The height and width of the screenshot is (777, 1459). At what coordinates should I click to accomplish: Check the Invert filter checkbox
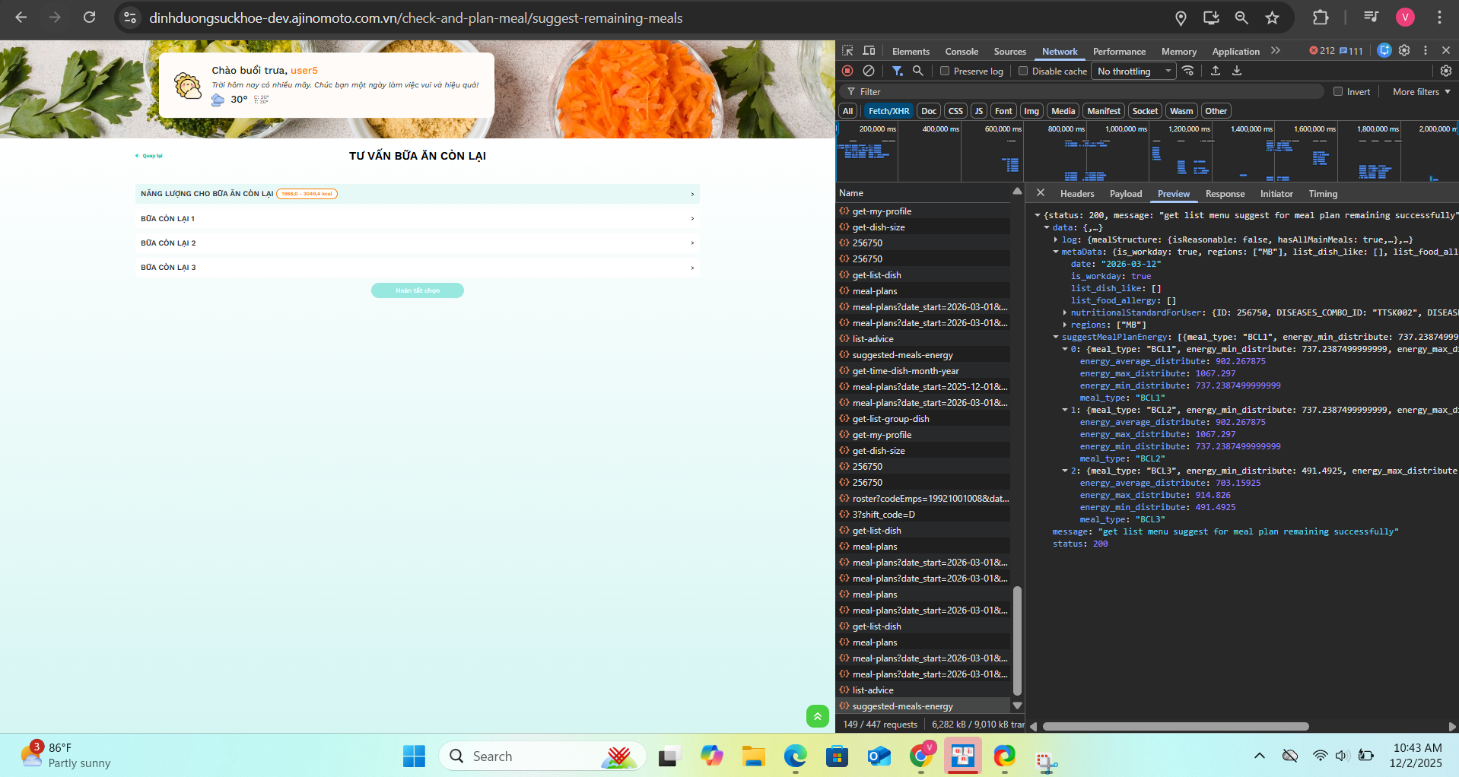pyautogui.click(x=1338, y=91)
